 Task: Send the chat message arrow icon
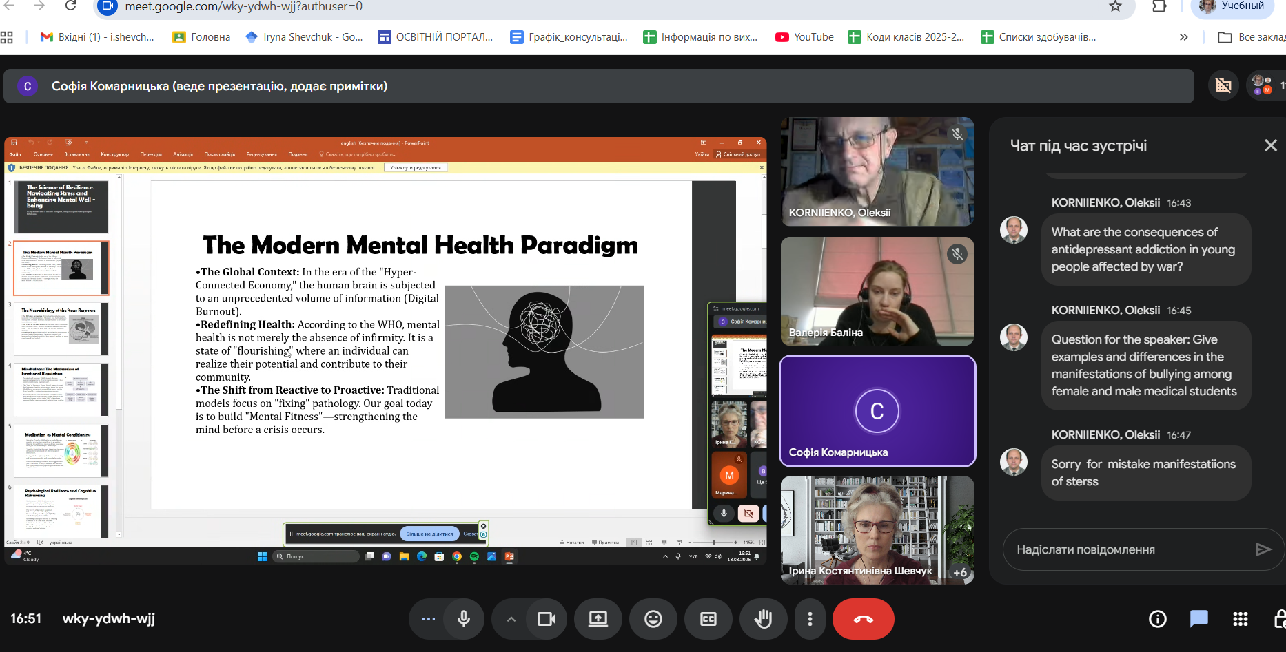[x=1263, y=549]
